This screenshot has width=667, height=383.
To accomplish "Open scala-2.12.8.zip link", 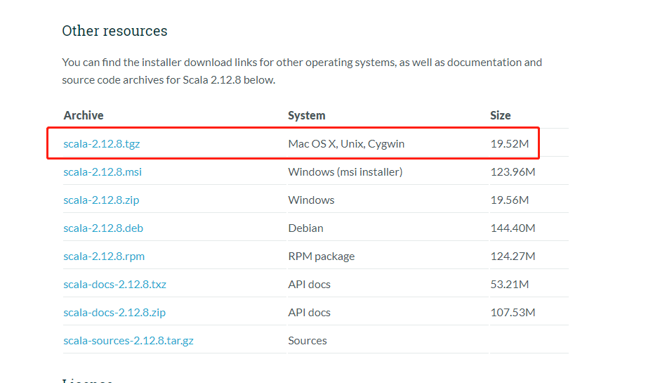I will tap(101, 200).
